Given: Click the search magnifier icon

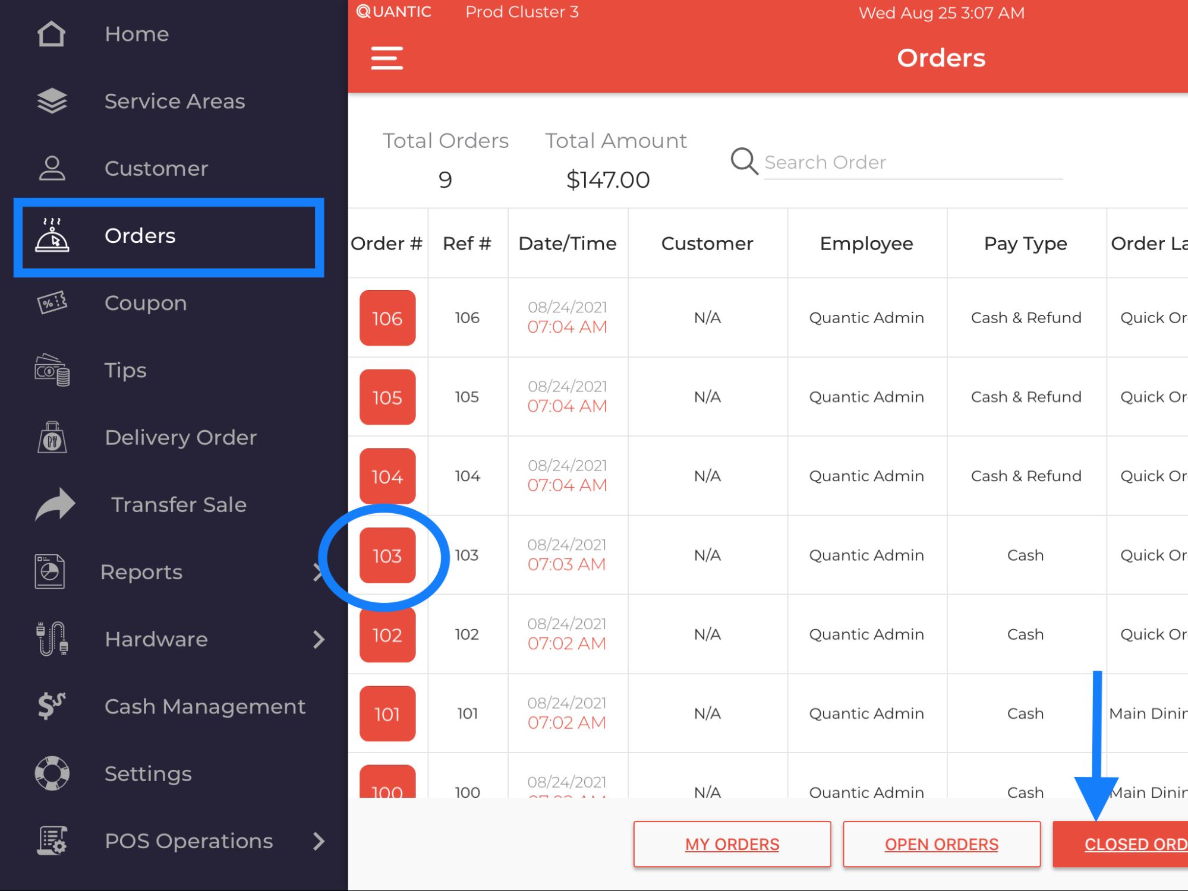Looking at the screenshot, I should coord(743,162).
